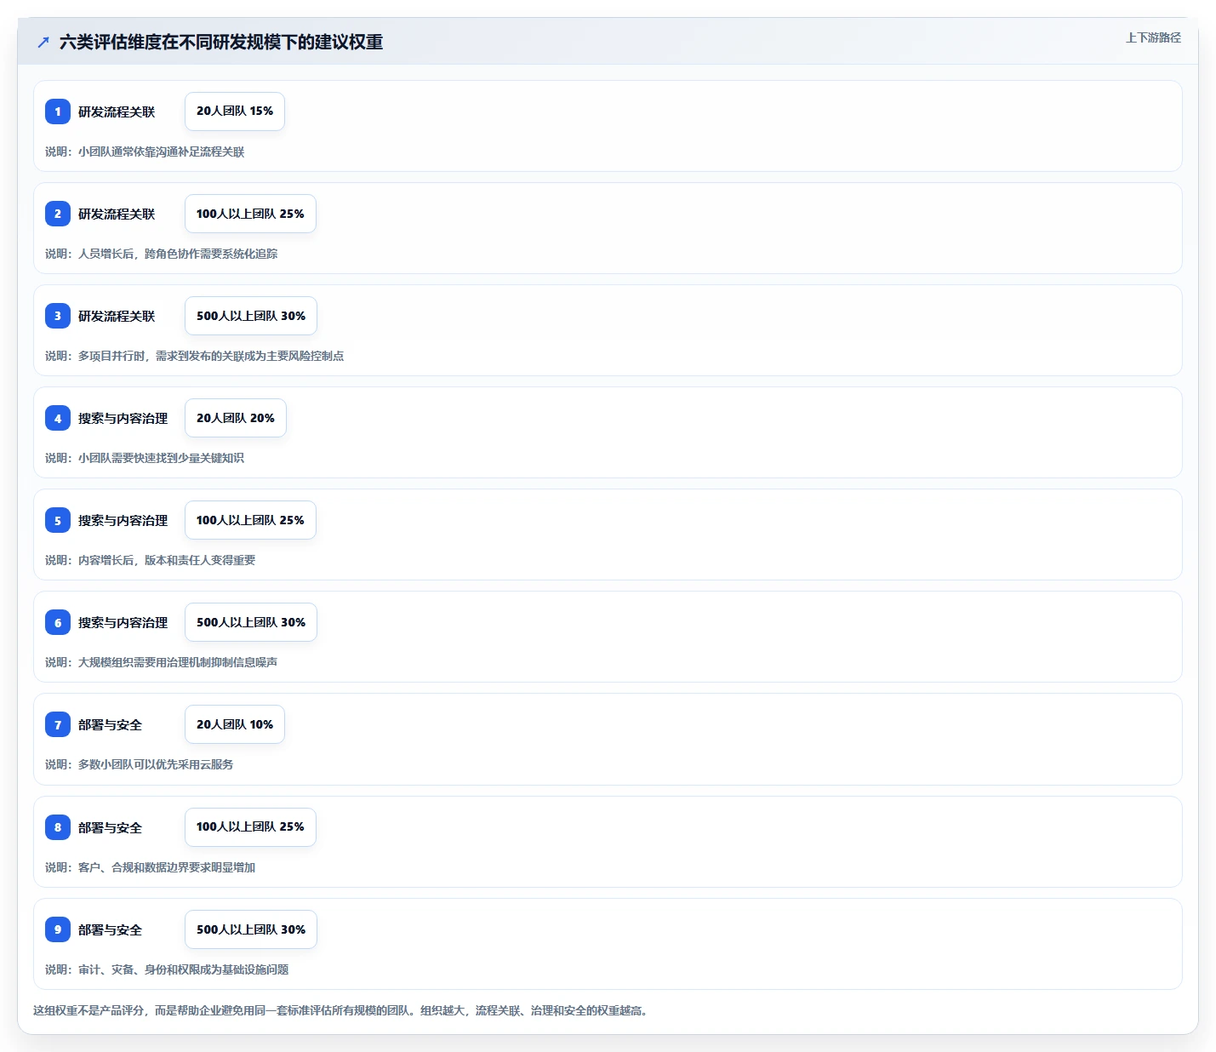
Task: Select the 20人团队 15% chip
Action: 235,111
